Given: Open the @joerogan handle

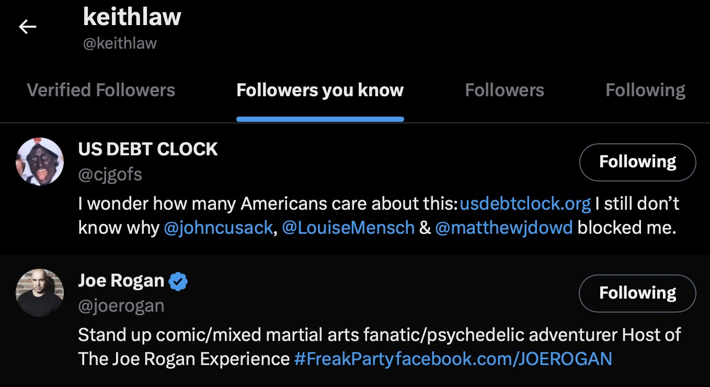Looking at the screenshot, I should point(121,305).
